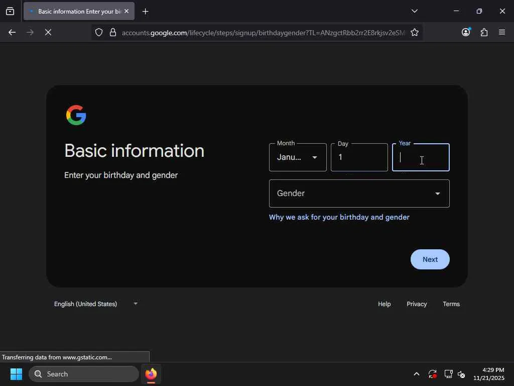Click the Google logo
Viewport: 514px width, 386px height.
click(x=76, y=115)
